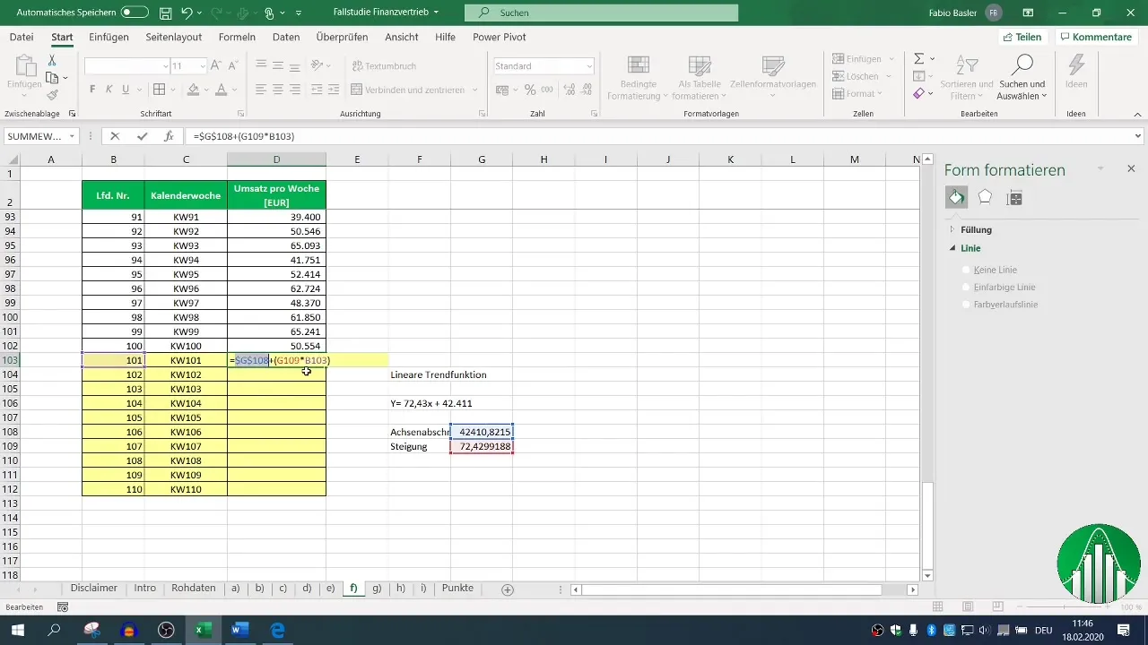
Task: Open Word from the Windows taskbar
Action: pyautogui.click(x=239, y=630)
